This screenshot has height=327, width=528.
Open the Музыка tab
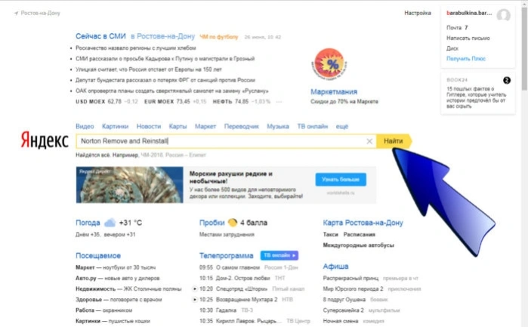coord(278,126)
